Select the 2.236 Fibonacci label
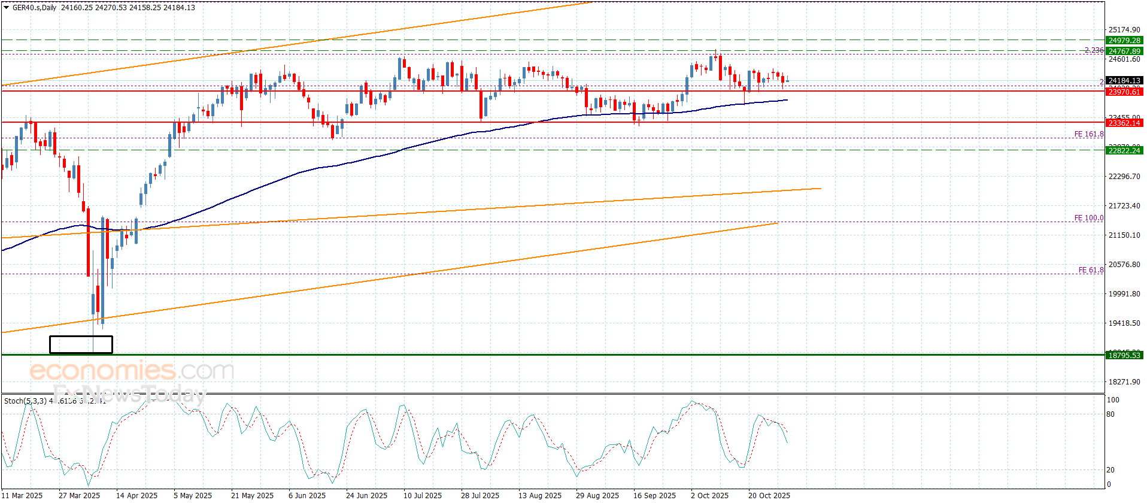Image resolution: width=1147 pixels, height=503 pixels. click(1094, 50)
